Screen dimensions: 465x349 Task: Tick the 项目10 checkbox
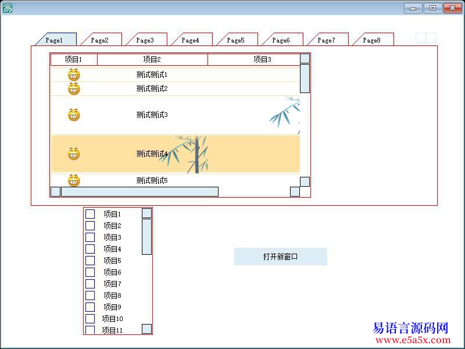90,319
